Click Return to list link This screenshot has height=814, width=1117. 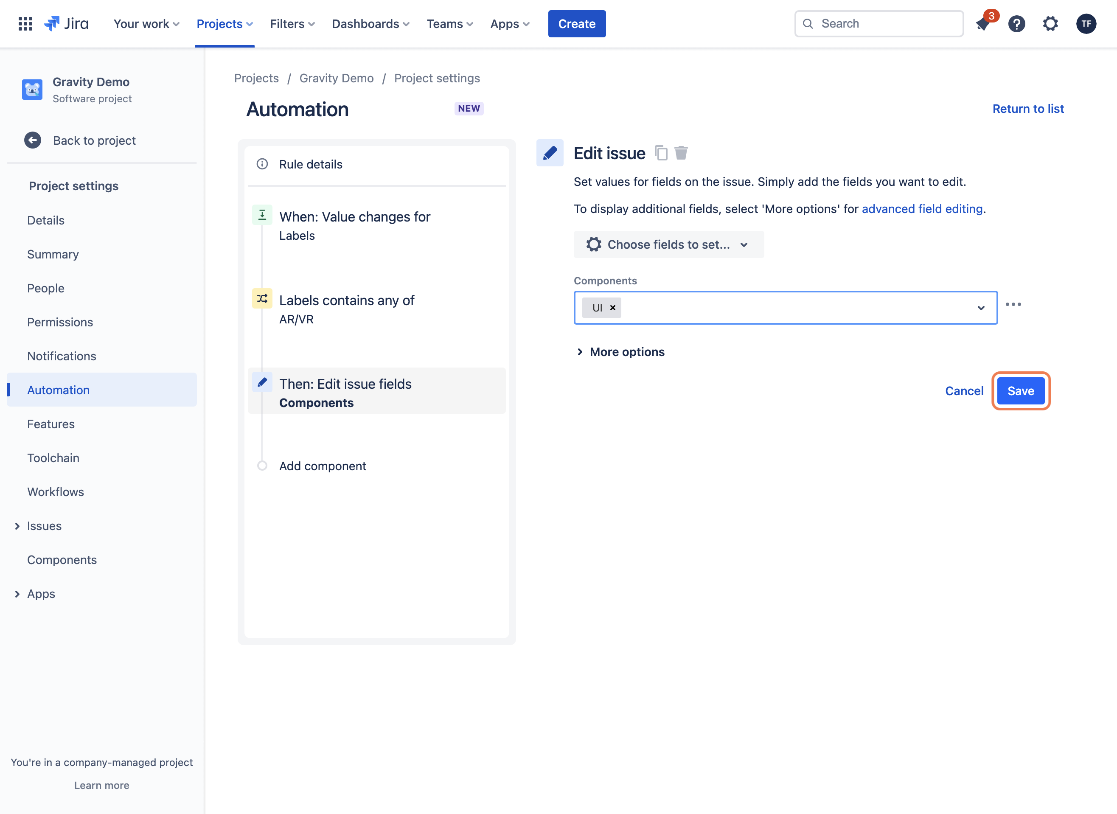(1028, 109)
